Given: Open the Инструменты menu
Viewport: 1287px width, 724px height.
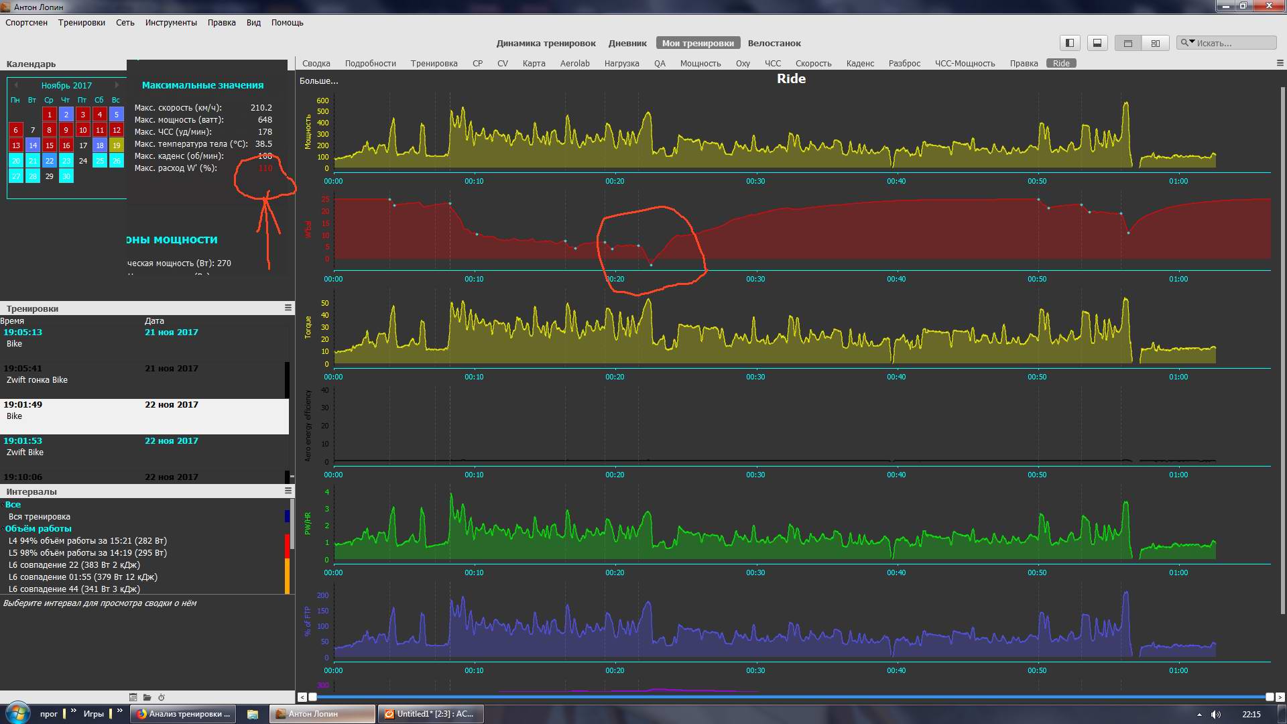Looking at the screenshot, I should 171,22.
